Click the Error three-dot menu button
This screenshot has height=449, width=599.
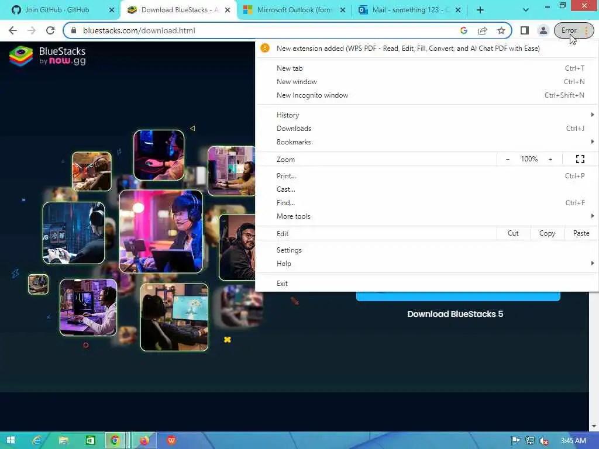tap(574, 30)
